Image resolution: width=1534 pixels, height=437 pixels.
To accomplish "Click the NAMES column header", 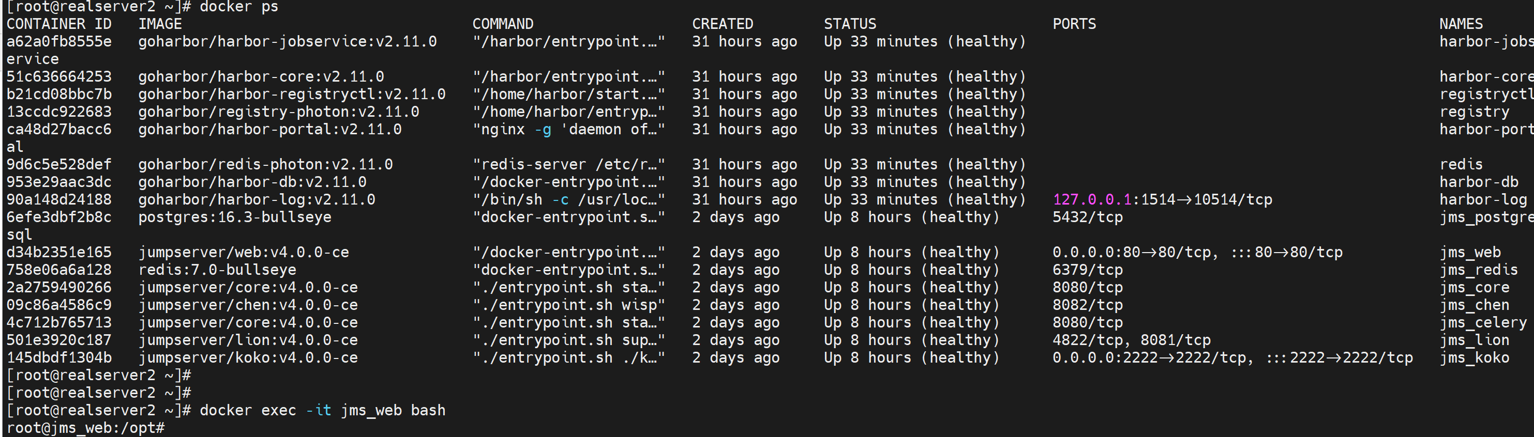I will point(1461,24).
